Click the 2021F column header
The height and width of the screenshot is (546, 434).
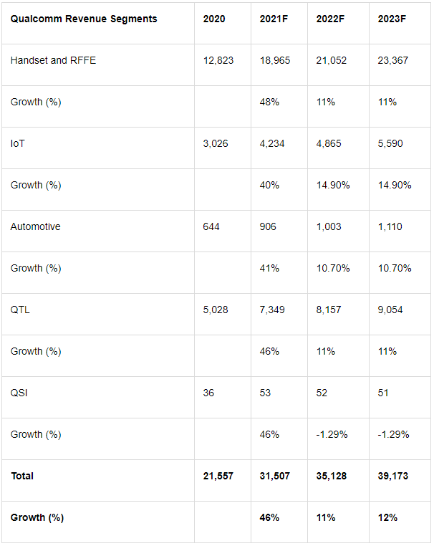click(x=274, y=19)
